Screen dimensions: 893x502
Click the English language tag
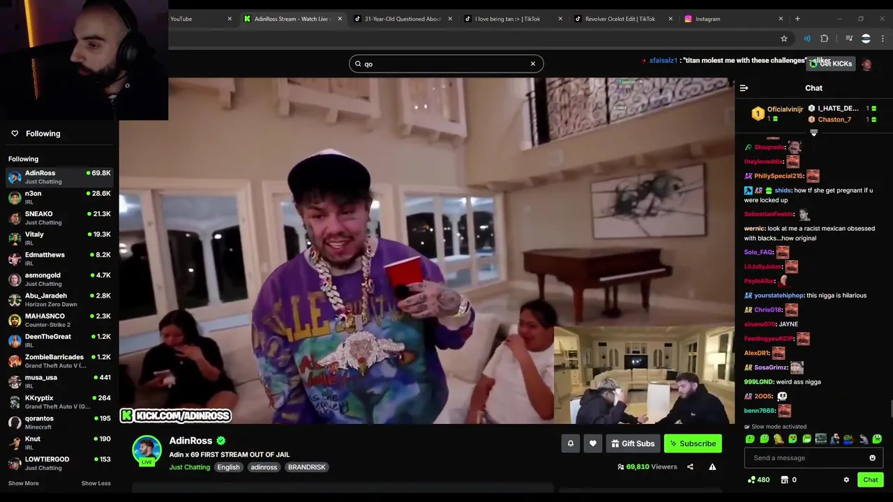(228, 467)
